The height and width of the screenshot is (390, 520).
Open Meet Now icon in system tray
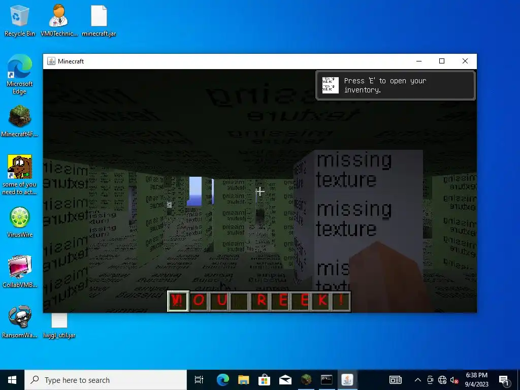(430, 380)
